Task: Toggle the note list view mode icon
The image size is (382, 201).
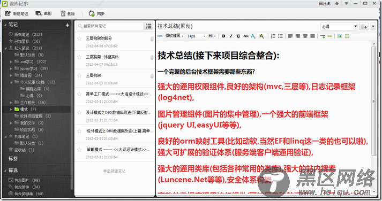Action: 148,26
